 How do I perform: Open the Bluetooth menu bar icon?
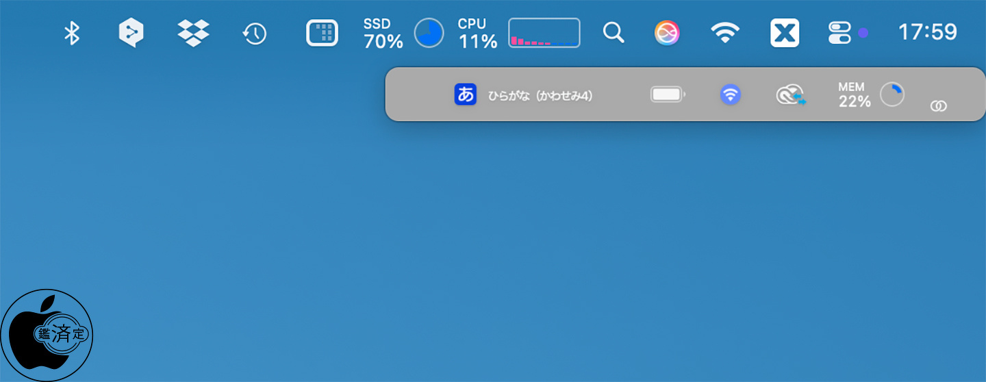[x=72, y=33]
